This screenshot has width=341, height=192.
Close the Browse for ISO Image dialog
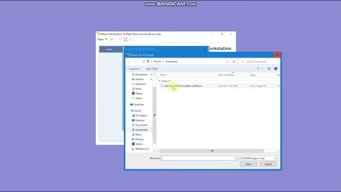(277, 55)
